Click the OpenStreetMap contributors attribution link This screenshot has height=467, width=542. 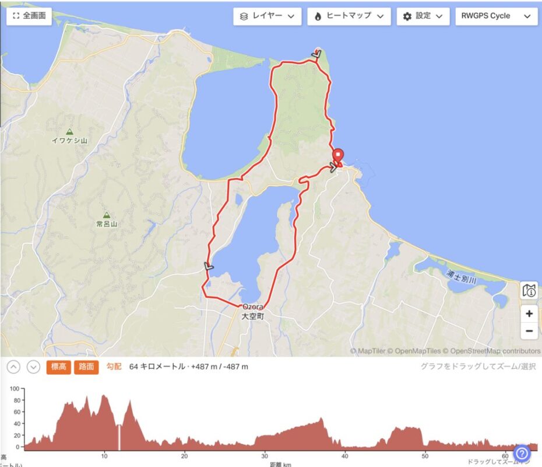[x=492, y=351]
